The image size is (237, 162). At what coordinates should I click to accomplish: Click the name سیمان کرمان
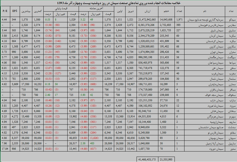tap(216, 36)
